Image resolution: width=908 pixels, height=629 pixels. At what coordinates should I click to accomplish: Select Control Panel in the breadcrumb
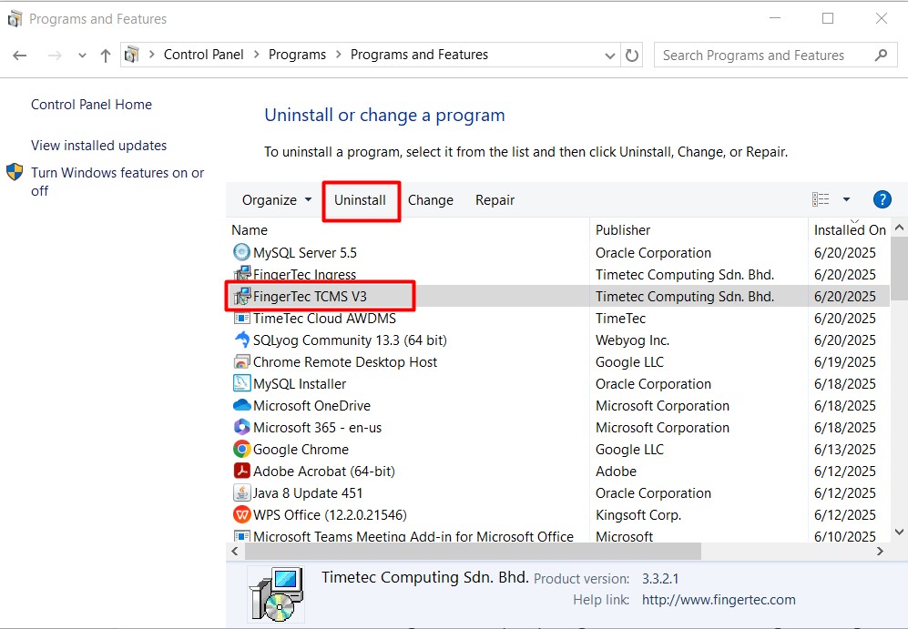click(203, 55)
